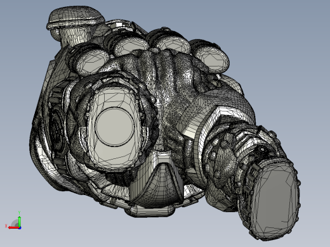This screenshot has width=330, height=247.
Task: Click the red X axis arrow of triad
Action: click(13, 228)
